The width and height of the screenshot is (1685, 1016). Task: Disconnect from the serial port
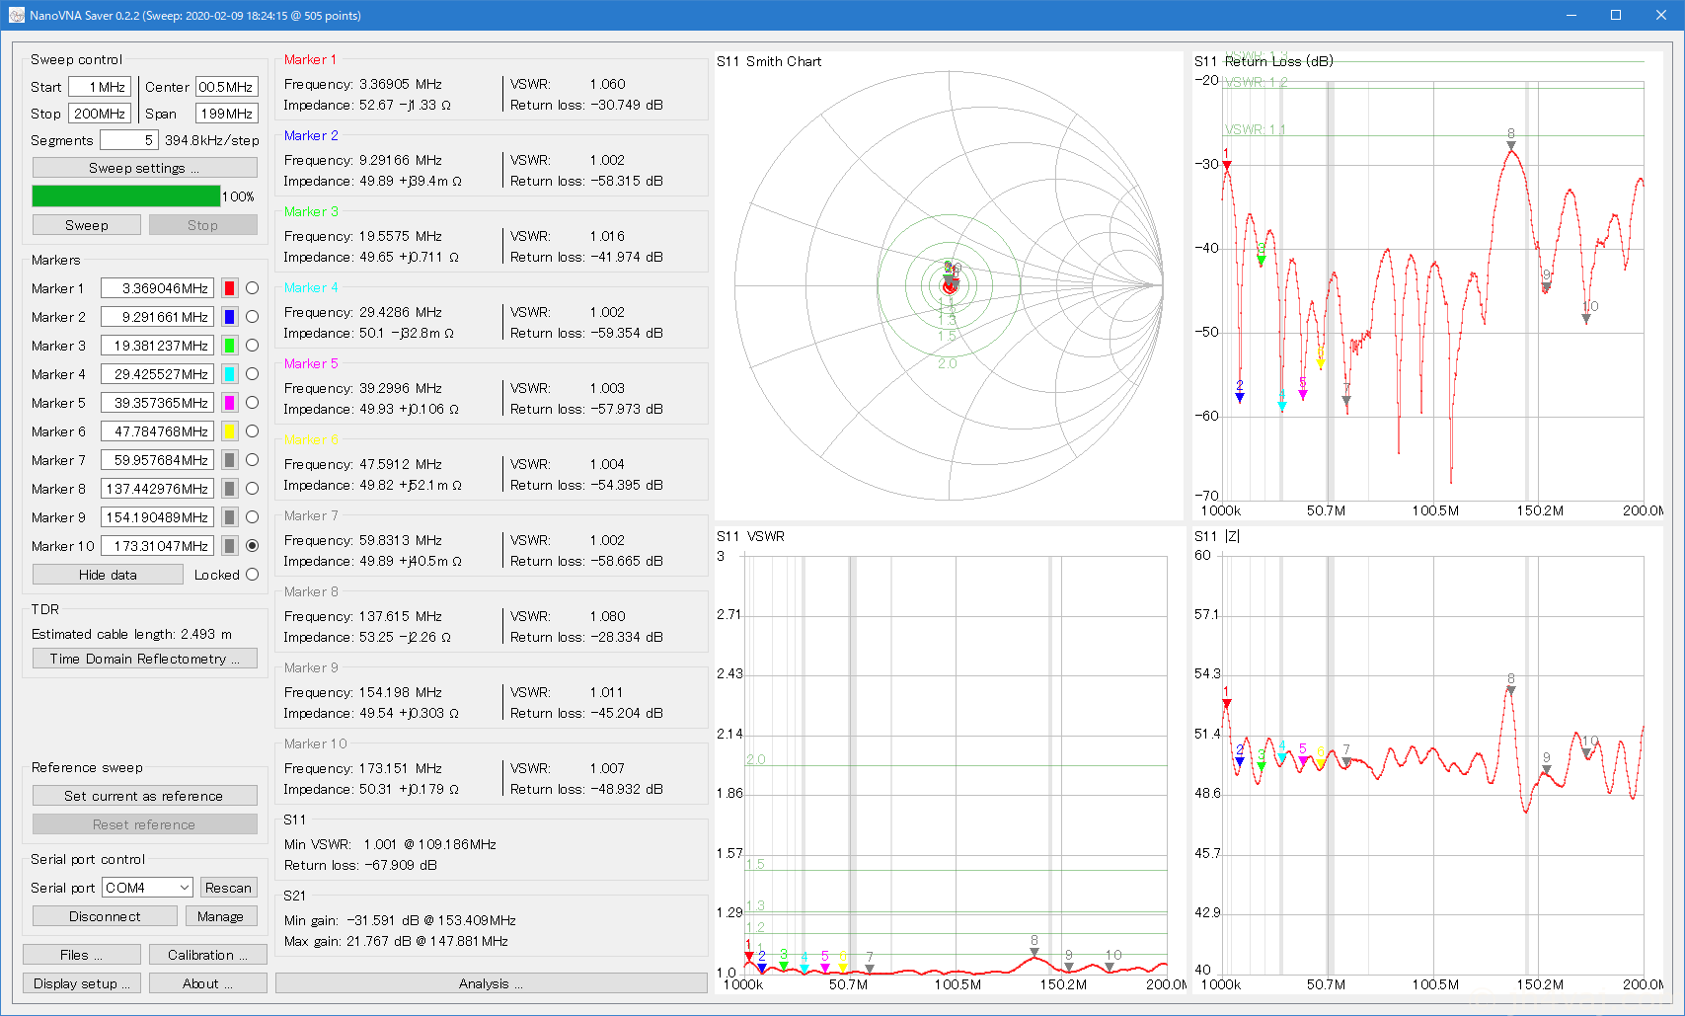pyautogui.click(x=105, y=916)
